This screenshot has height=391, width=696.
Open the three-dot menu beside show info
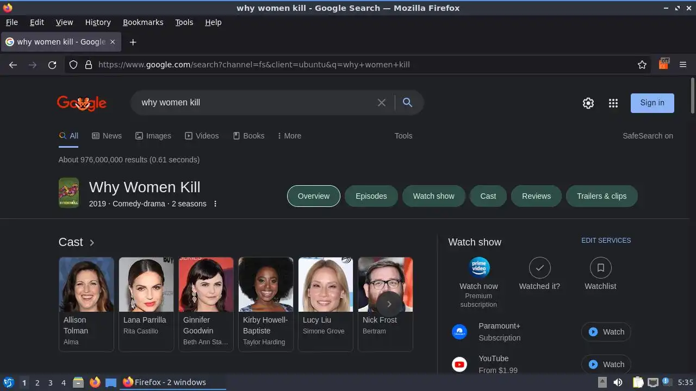pos(215,204)
